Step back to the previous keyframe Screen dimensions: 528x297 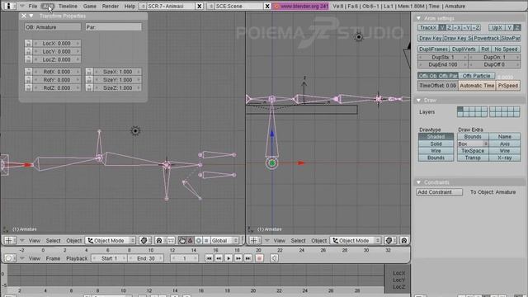coord(219,258)
